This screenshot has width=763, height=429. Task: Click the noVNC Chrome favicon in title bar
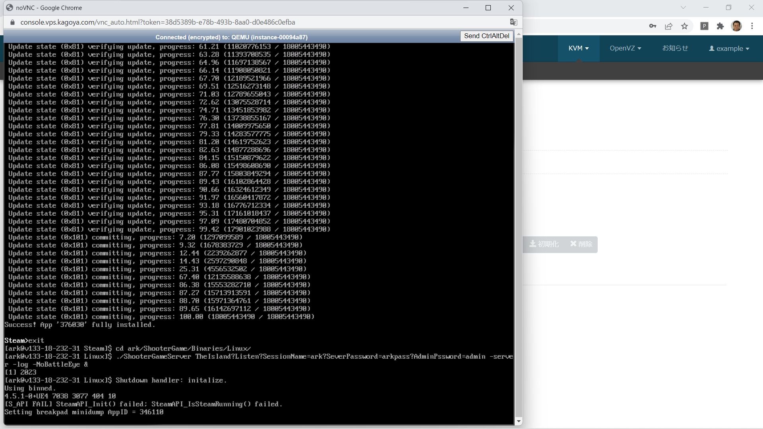coord(10,8)
